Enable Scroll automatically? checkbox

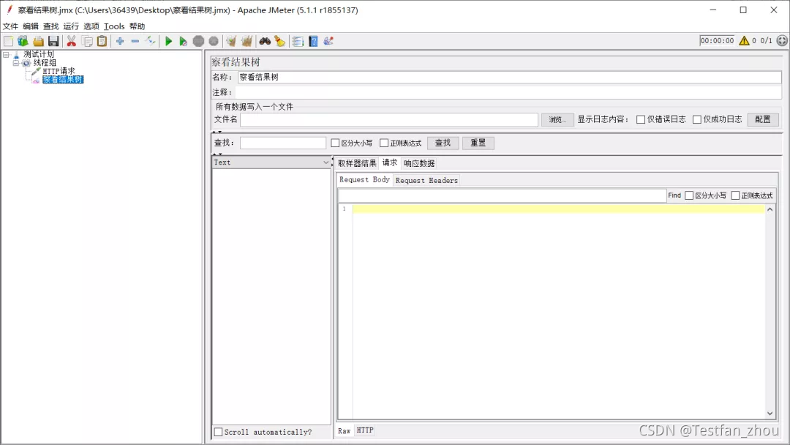218,432
